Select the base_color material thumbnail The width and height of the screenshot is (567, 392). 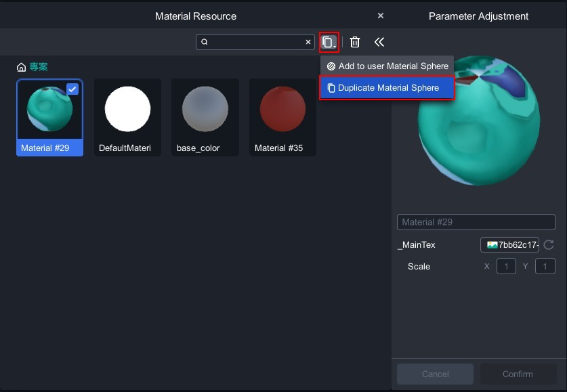[x=205, y=110]
